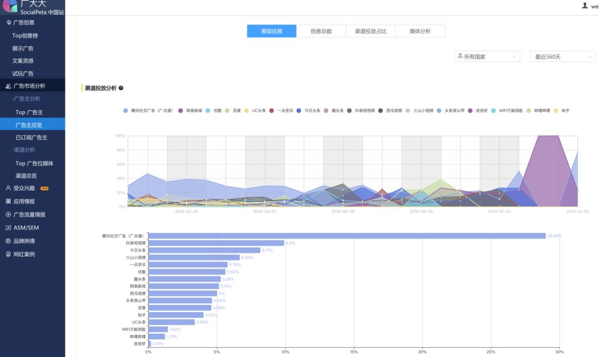Click the 2019-10-04 date on the area chart axis
The height and width of the screenshot is (357, 599).
click(499, 212)
